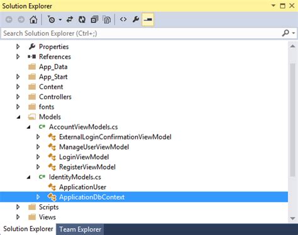Close the Solution Explorer panel

point(292,6)
